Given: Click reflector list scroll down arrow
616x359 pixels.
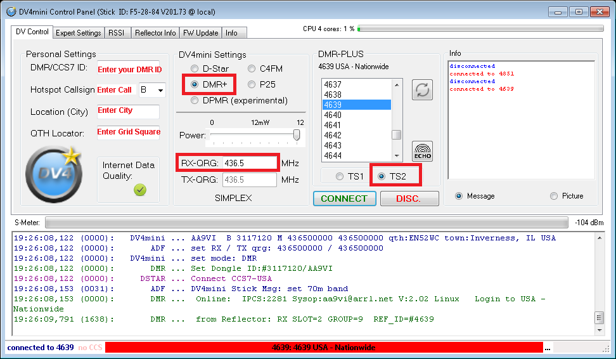Looking at the screenshot, I should coord(397,155).
